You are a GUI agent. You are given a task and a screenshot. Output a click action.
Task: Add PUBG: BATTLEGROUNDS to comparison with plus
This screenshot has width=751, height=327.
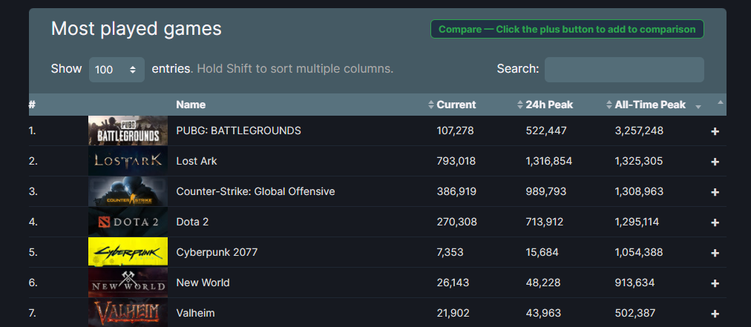[715, 131]
